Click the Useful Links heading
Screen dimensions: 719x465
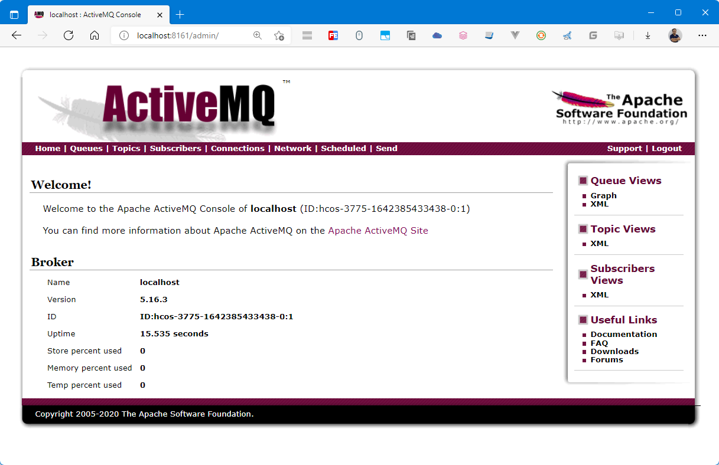click(623, 320)
